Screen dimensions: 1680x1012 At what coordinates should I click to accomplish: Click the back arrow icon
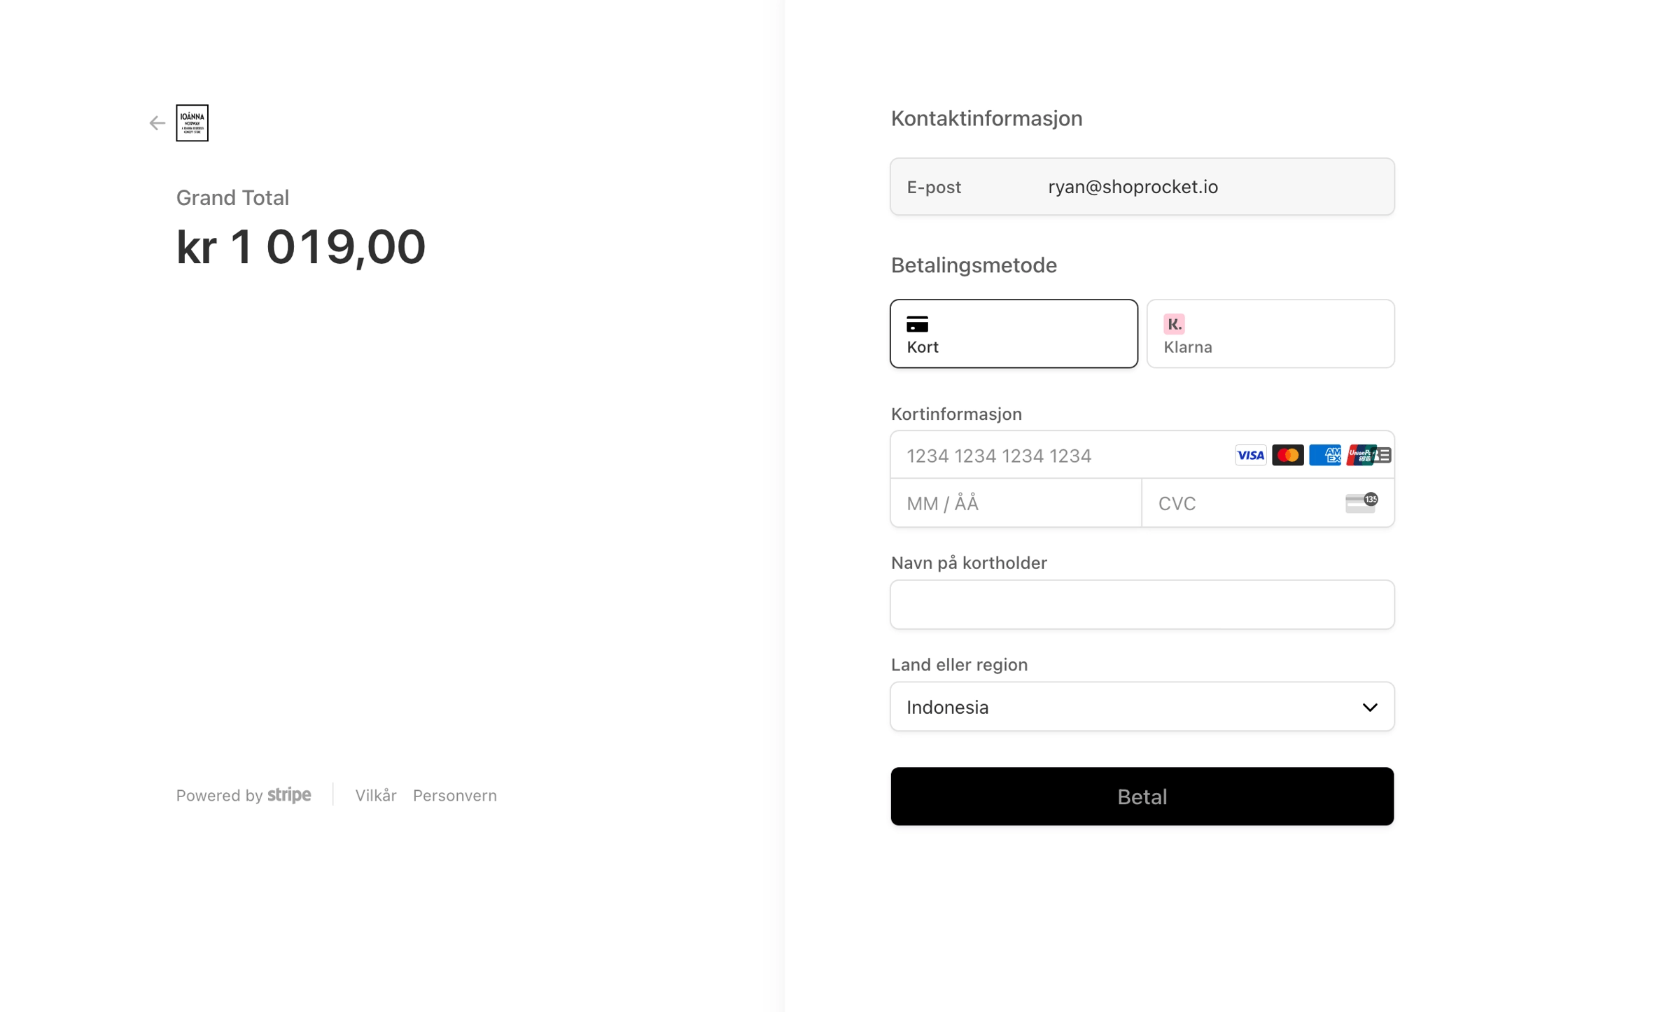click(157, 123)
